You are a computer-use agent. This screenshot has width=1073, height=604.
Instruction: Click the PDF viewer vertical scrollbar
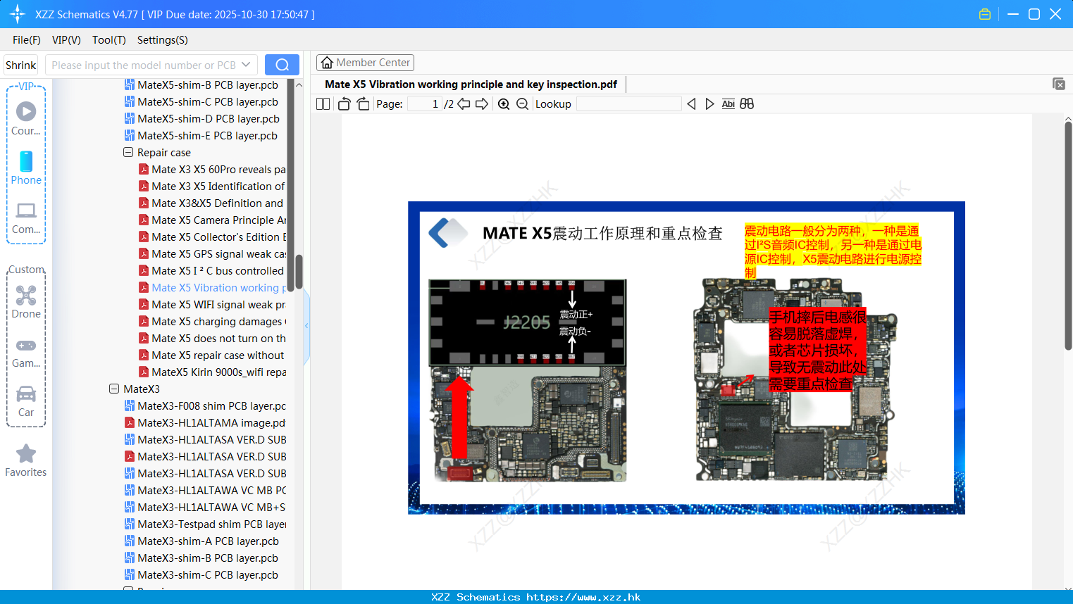tap(1068, 236)
